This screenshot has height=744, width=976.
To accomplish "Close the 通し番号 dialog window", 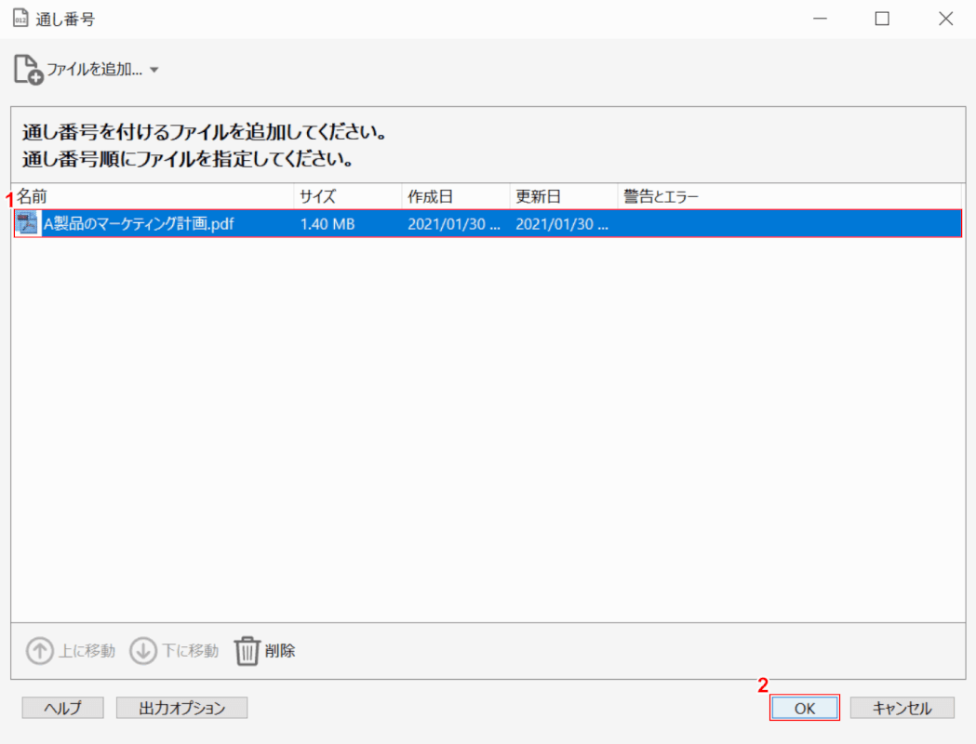I will 945,19.
